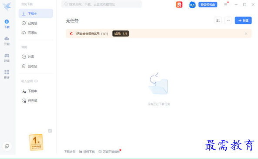Open 下载计划 download plan
Image resolution: width=258 pixels, height=159 pixels.
70,152
